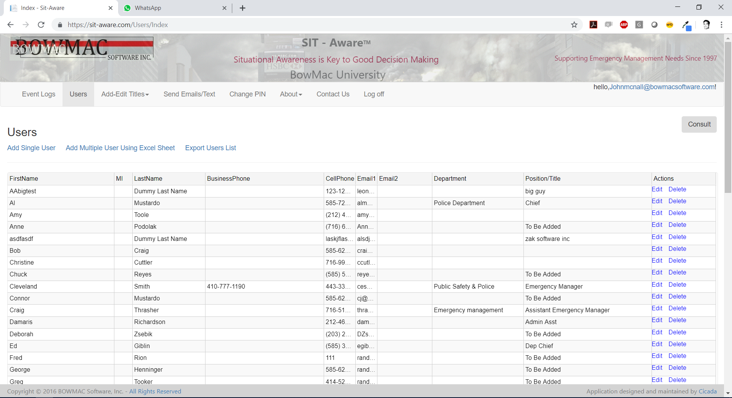Image resolution: width=732 pixels, height=398 pixels.
Task: Close the Index - Sit-Aware tab
Action: pos(111,8)
